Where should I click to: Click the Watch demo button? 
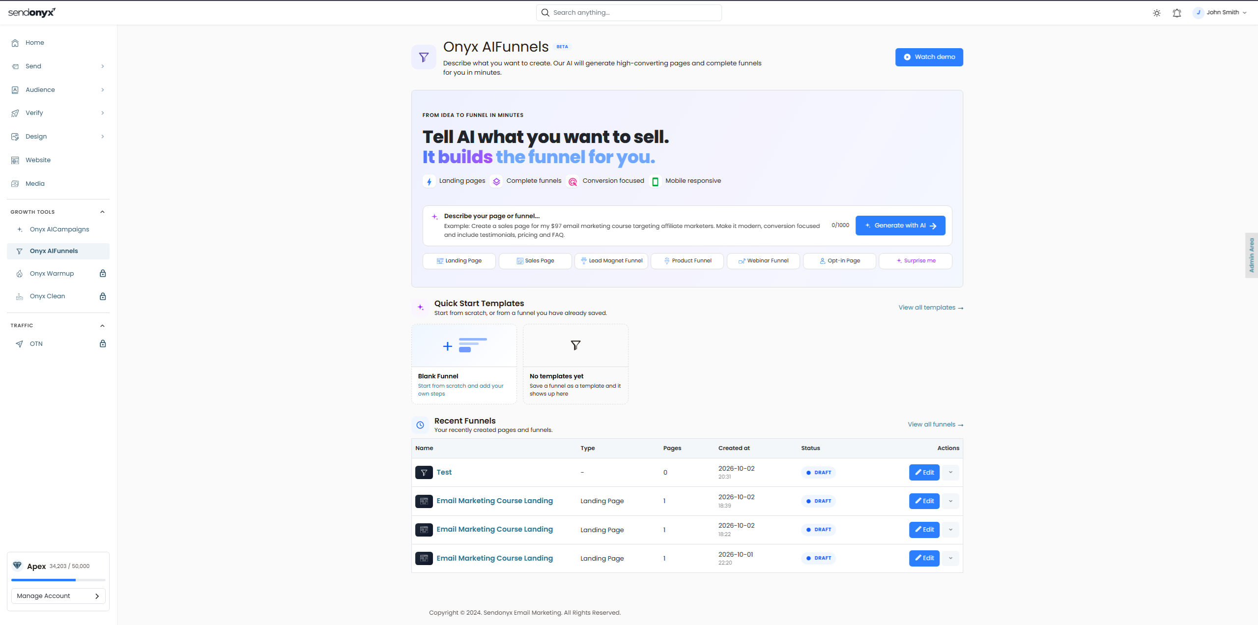[929, 57]
